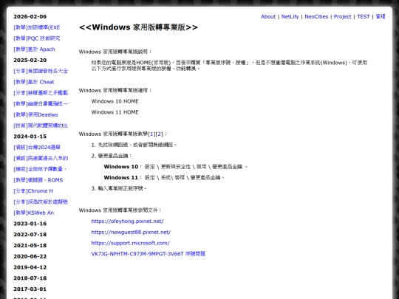Open the [教學]基於 Apach sidebar article
Viewport: 399px width, 299px height.
pyautogui.click(x=34, y=49)
